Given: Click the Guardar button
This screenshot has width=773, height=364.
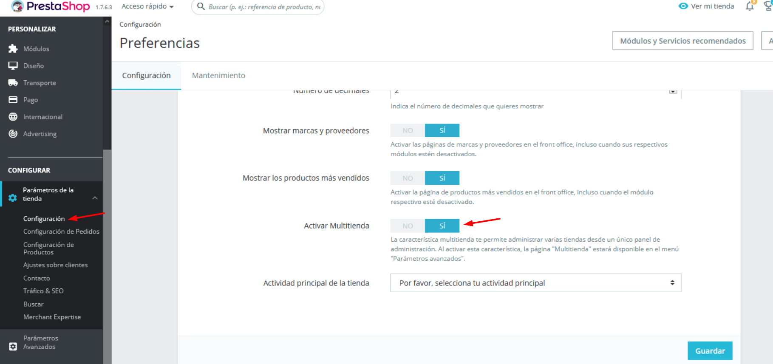Looking at the screenshot, I should pos(710,351).
